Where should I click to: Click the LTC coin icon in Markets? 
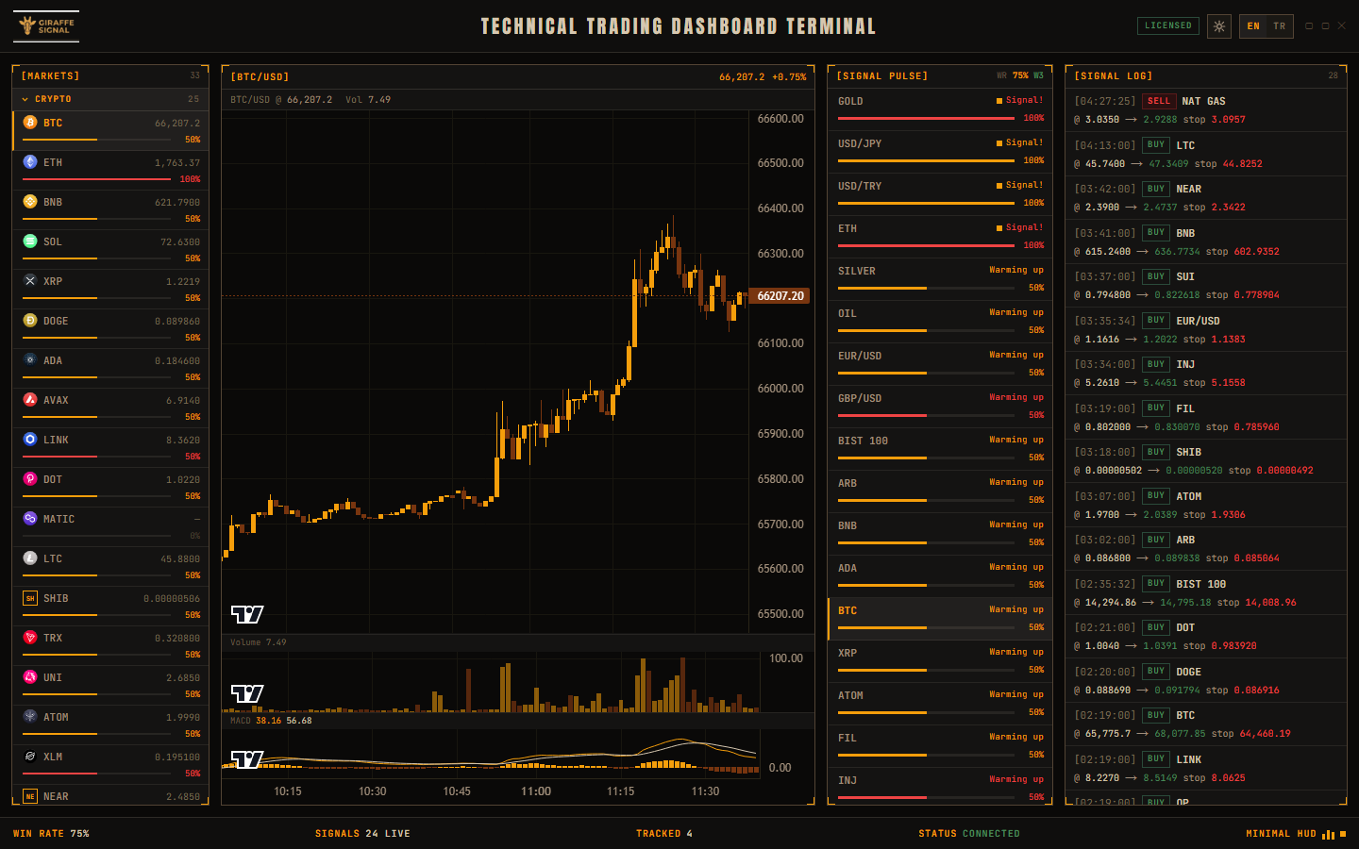click(x=30, y=558)
